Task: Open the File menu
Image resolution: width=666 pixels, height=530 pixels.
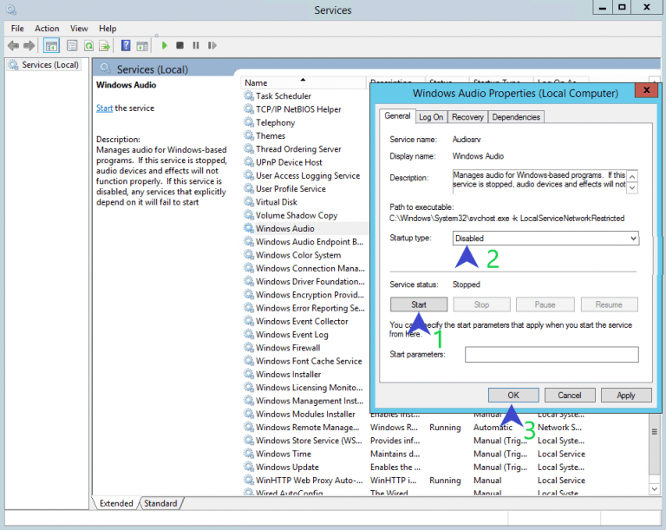Action: (17, 29)
